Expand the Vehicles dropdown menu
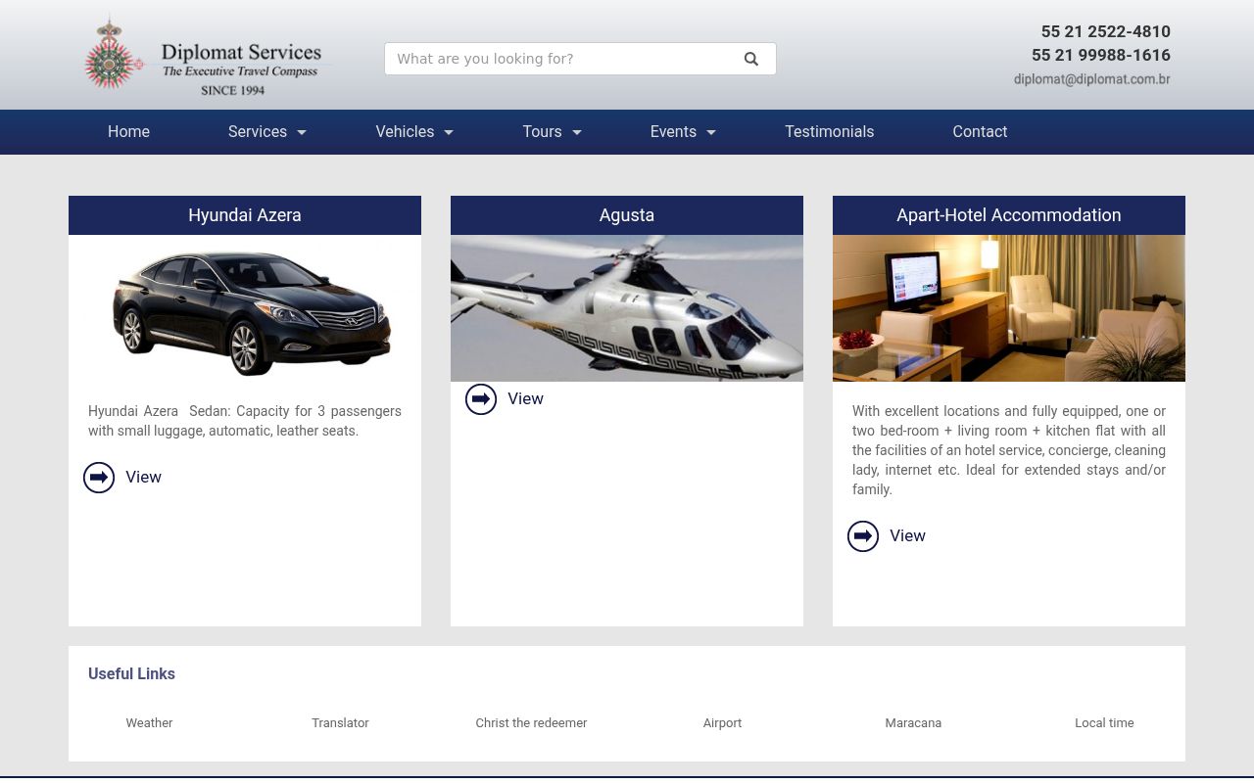The width and height of the screenshot is (1254, 783). pos(413,131)
